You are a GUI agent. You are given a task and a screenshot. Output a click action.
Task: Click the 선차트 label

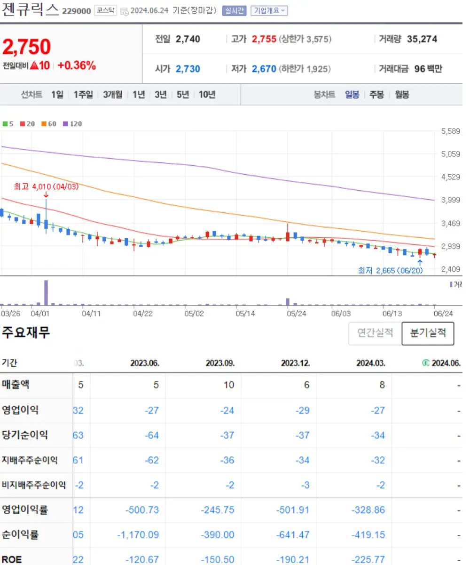(32, 95)
